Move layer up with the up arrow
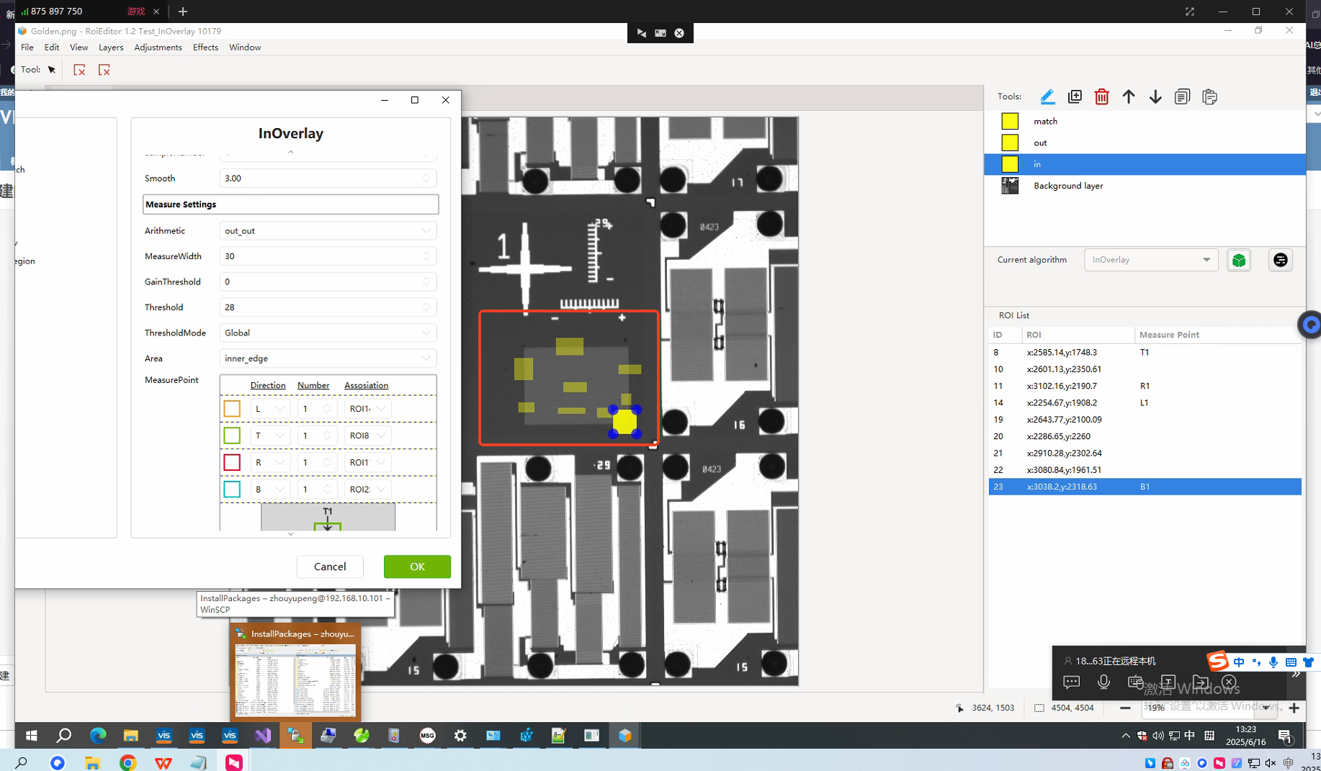 [1129, 96]
